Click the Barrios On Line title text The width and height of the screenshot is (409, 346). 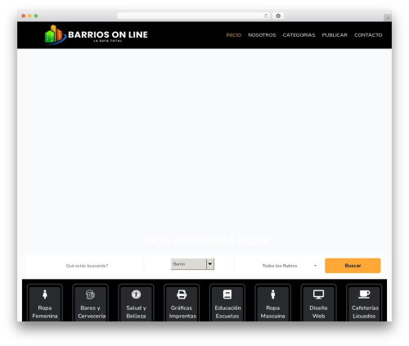point(108,34)
